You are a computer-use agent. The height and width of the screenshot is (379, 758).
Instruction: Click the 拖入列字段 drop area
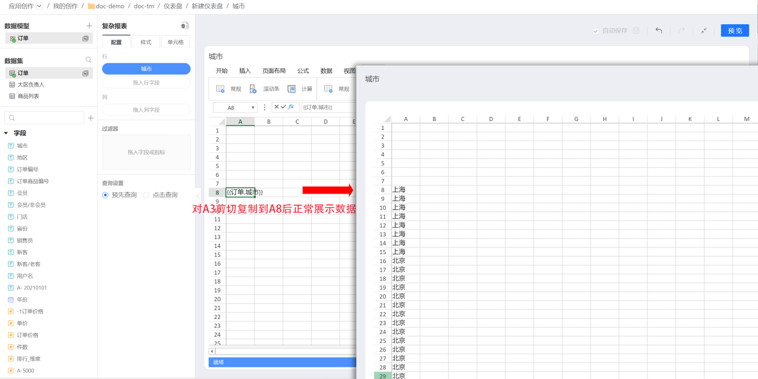(146, 109)
